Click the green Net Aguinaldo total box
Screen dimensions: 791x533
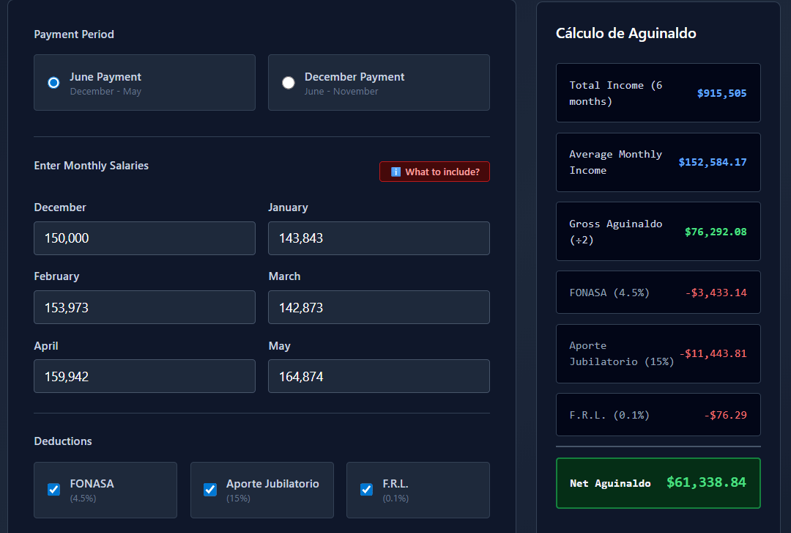(x=658, y=482)
